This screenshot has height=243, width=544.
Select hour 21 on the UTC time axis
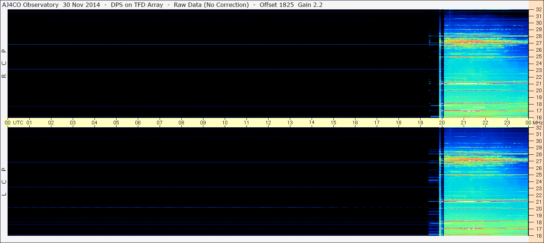click(x=464, y=123)
